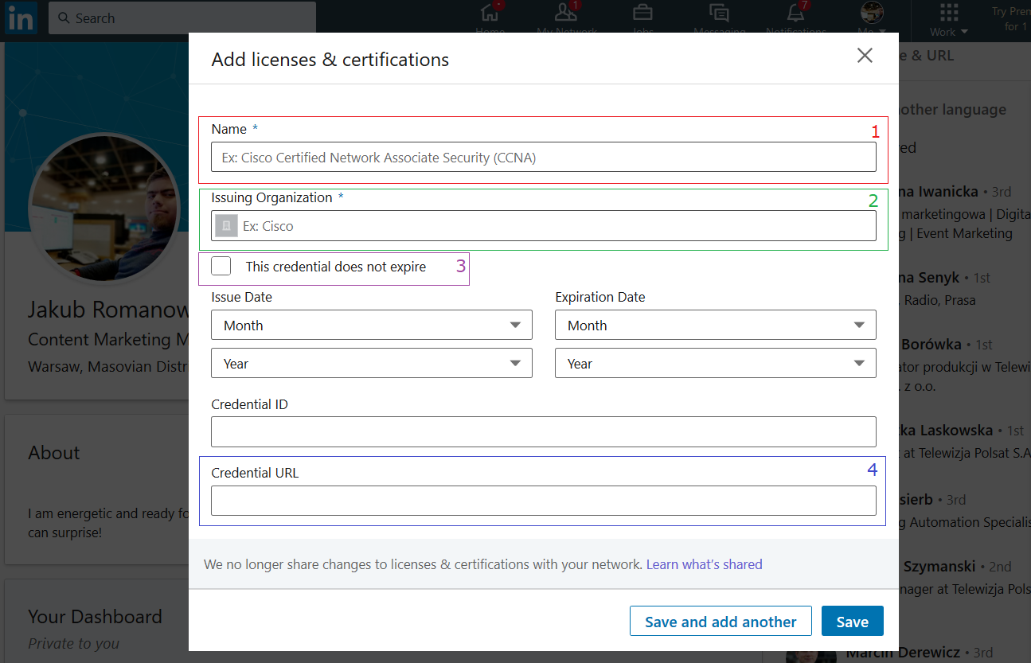
Task: Click Jakub Romanow profile photo
Action: 103,209
